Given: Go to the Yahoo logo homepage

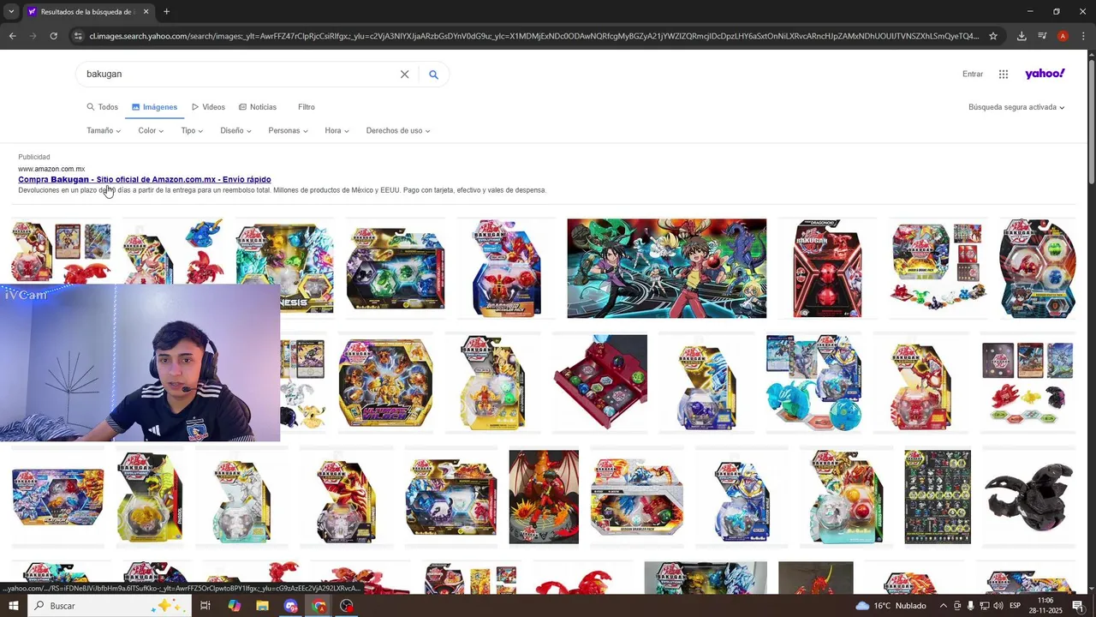Looking at the screenshot, I should coord(1045,74).
